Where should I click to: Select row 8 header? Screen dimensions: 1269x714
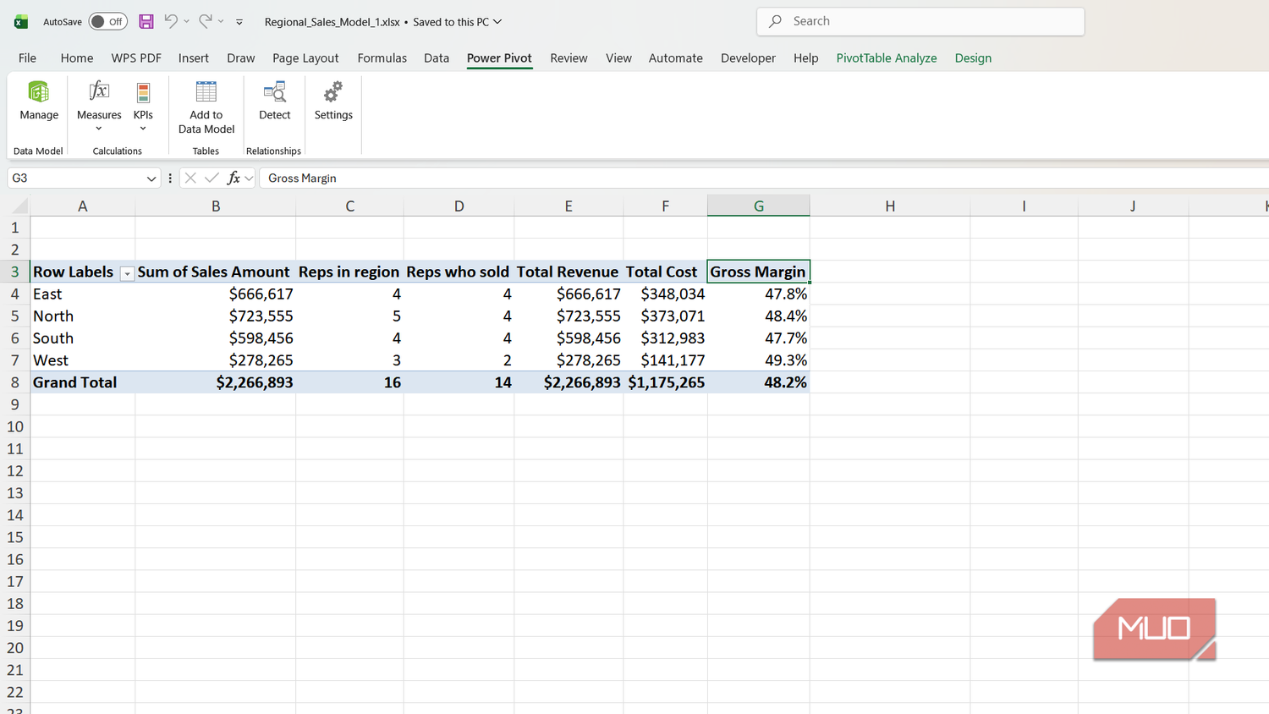click(x=15, y=382)
